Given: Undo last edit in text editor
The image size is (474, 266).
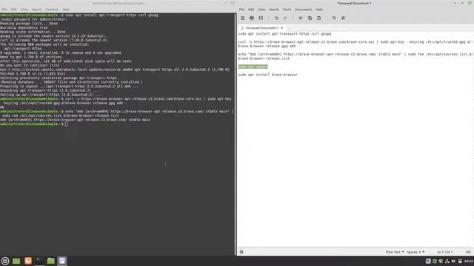Looking at the screenshot, I should [x=276, y=18].
